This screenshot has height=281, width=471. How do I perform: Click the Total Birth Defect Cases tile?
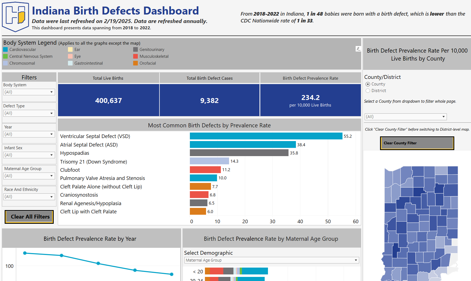click(209, 101)
